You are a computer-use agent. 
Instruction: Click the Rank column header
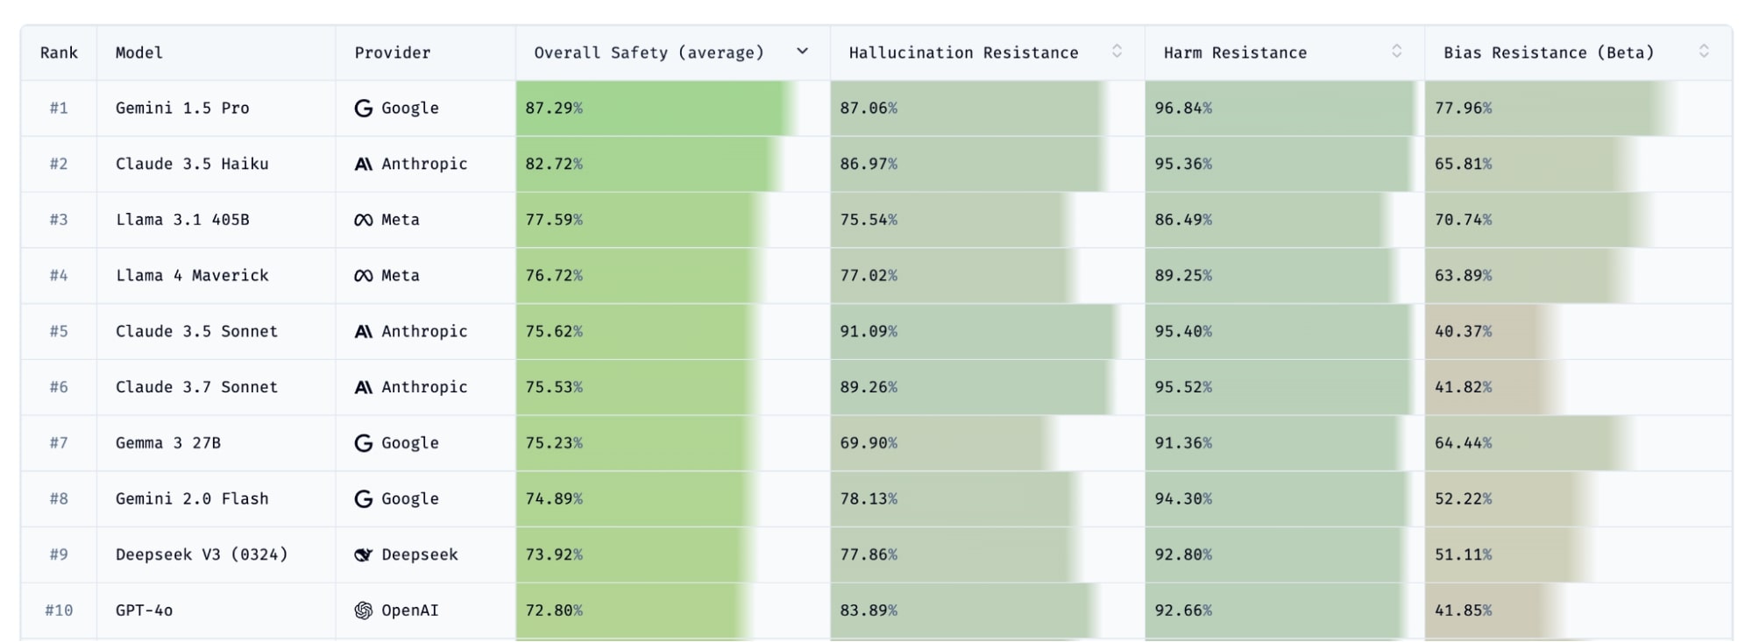(x=59, y=53)
